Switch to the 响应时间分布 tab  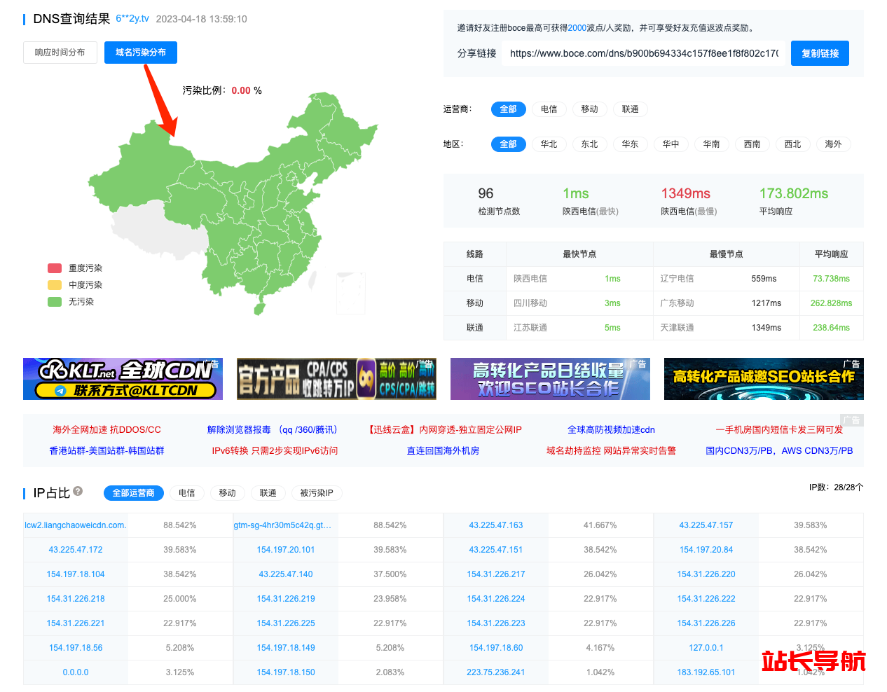tap(60, 53)
